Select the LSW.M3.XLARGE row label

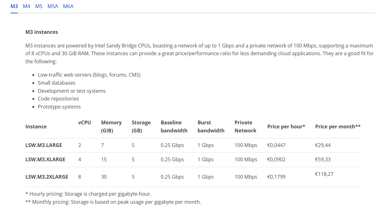pos(45,159)
